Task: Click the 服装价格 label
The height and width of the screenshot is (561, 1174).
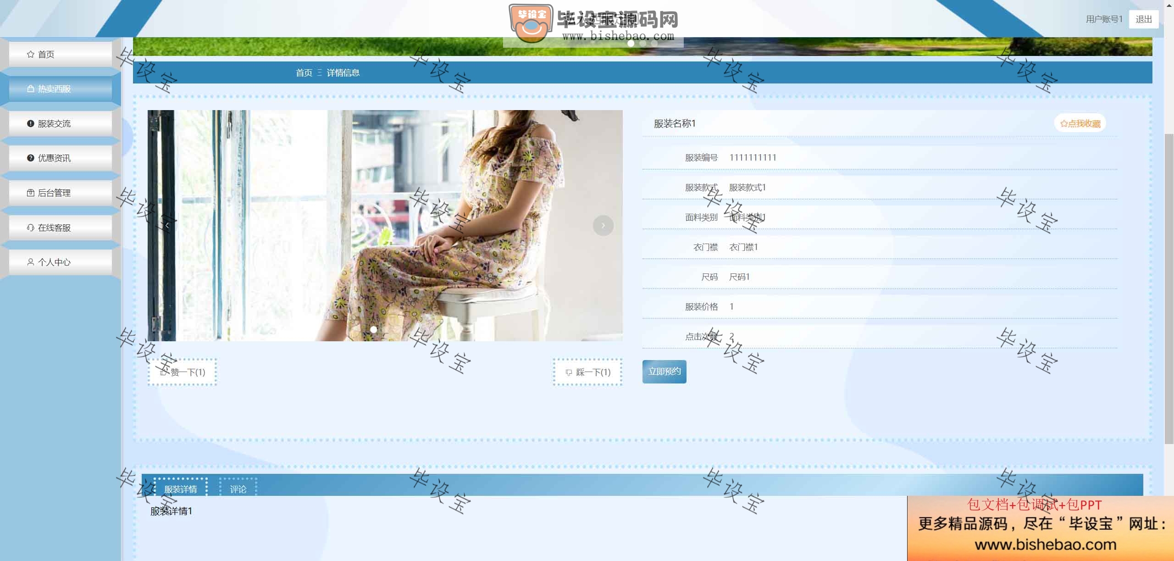Action: pos(701,306)
